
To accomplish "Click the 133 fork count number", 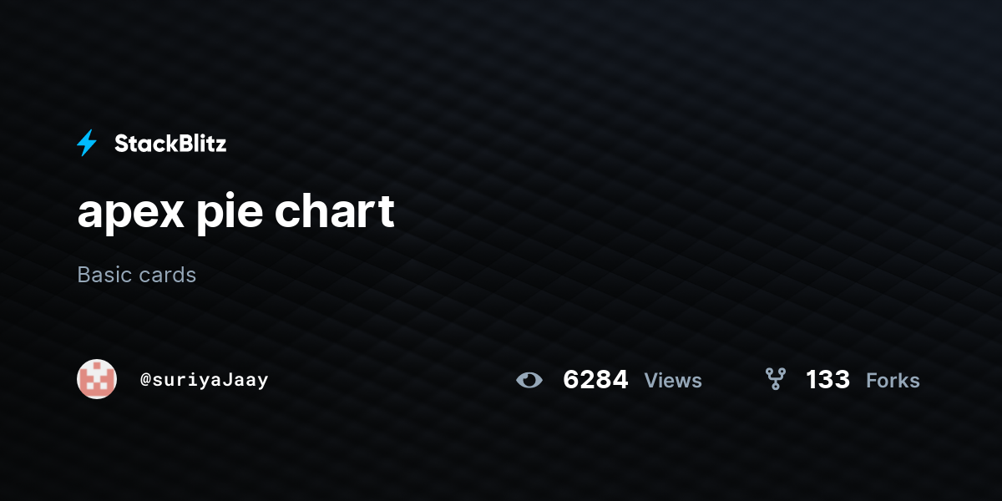I will point(827,380).
